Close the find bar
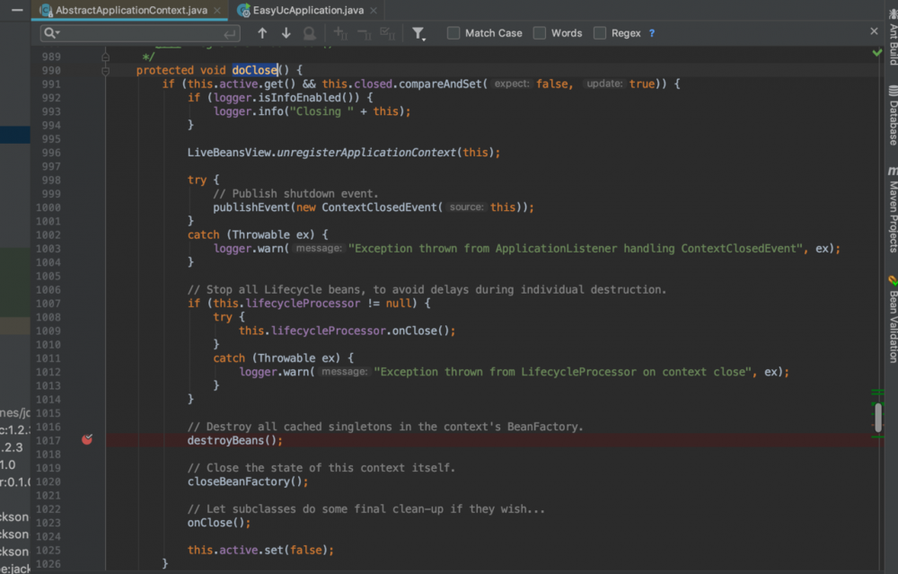 click(875, 31)
